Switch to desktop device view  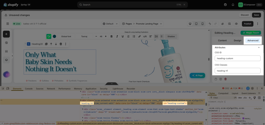(x=190, y=24)
